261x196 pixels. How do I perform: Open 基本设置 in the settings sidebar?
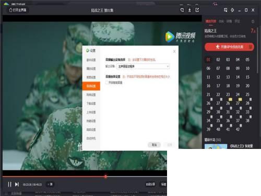pos(91,60)
